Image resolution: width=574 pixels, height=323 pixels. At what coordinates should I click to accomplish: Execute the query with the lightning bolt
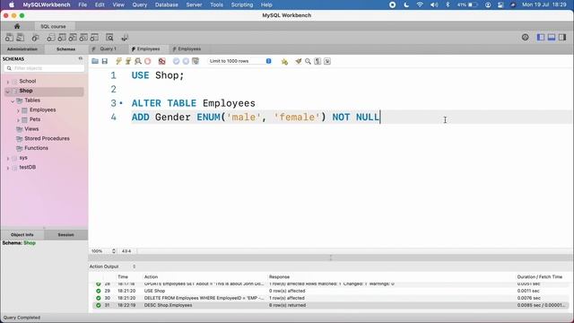tap(118, 61)
